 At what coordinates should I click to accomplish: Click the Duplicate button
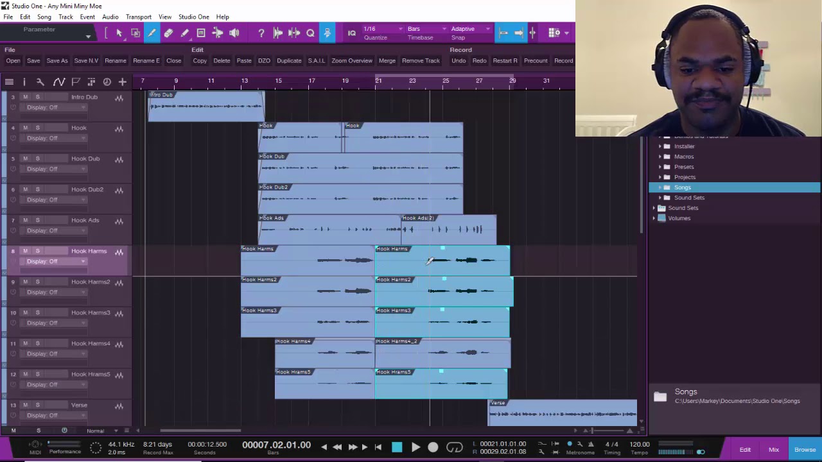point(289,60)
